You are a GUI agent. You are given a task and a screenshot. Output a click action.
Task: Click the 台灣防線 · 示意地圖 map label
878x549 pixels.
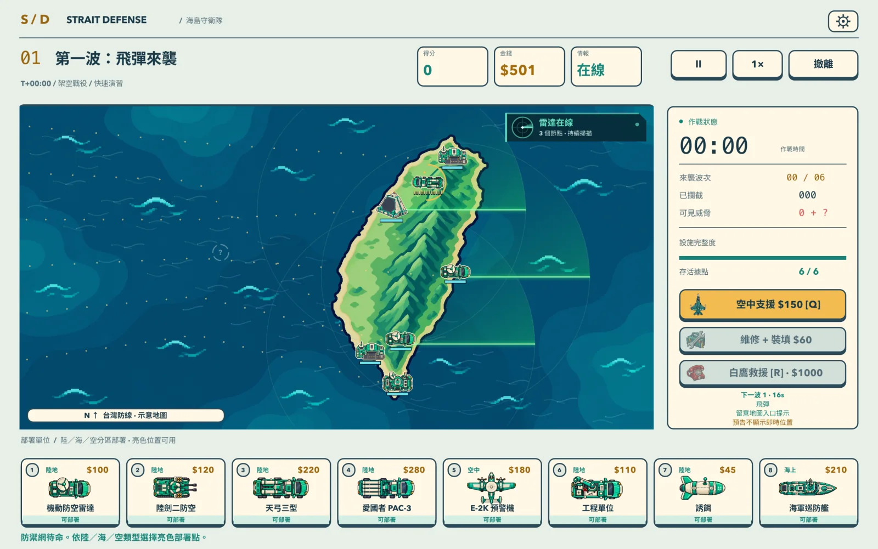point(126,415)
